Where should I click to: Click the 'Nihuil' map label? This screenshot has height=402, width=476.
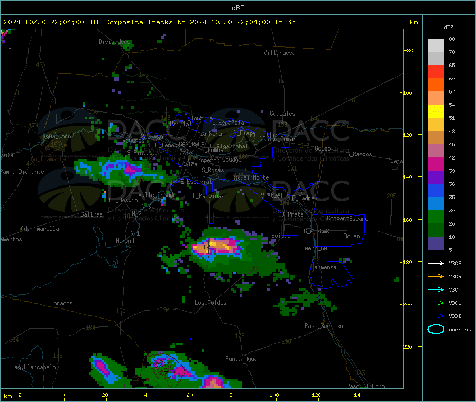[x=125, y=241]
